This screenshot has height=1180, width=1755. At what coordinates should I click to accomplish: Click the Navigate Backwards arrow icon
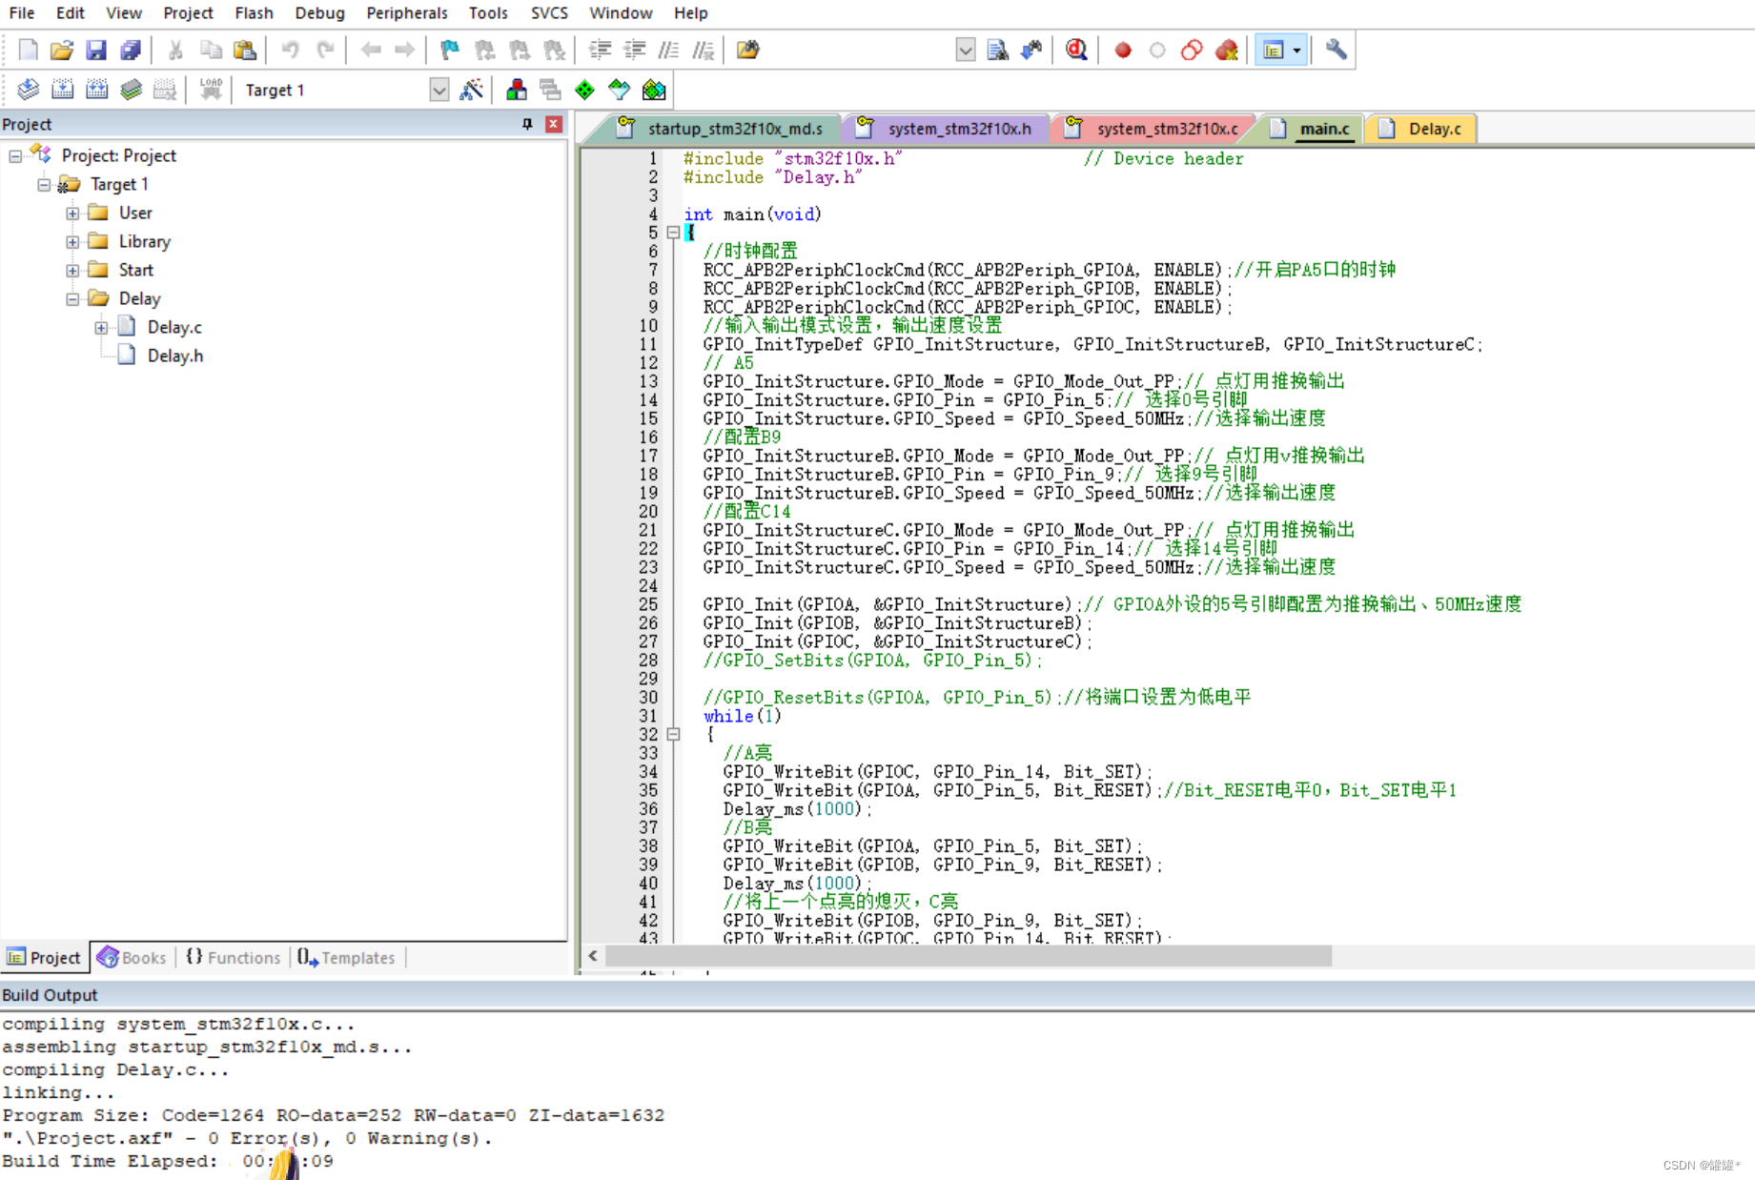(372, 50)
